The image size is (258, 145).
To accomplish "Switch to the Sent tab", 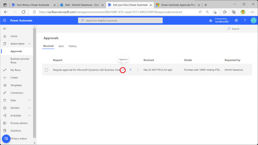I will click(61, 46).
